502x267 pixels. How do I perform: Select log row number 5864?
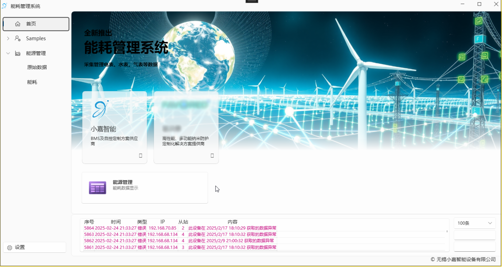click(180, 228)
